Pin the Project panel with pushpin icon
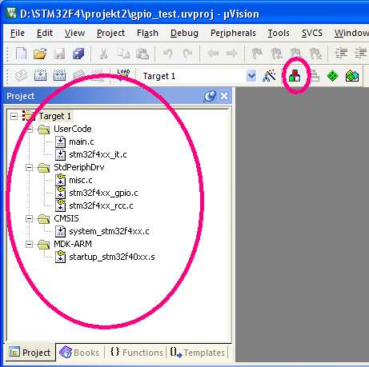The image size is (369, 367). [x=210, y=96]
